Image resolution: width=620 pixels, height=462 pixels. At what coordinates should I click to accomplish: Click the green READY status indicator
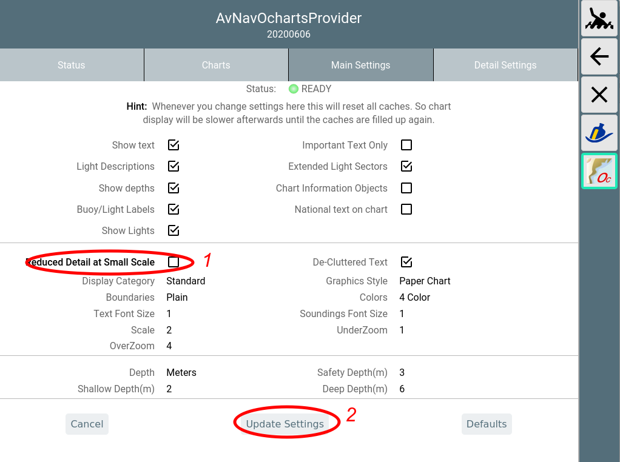point(294,89)
